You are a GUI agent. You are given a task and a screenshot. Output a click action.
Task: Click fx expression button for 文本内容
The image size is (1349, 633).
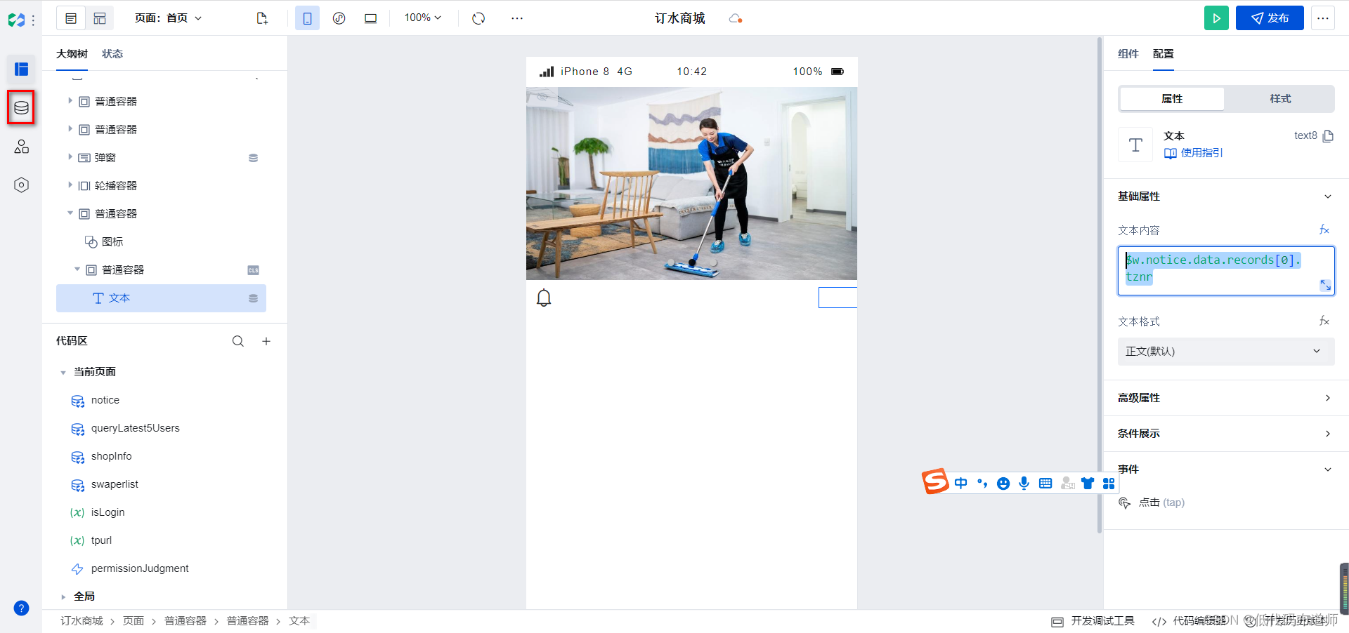1324,230
